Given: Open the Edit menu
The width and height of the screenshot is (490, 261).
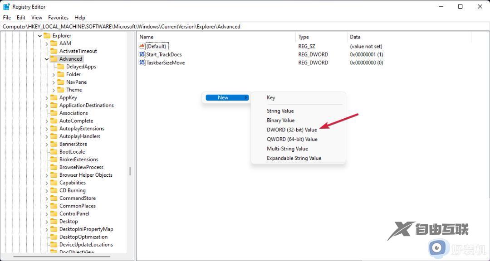Looking at the screenshot, I should (x=21, y=18).
